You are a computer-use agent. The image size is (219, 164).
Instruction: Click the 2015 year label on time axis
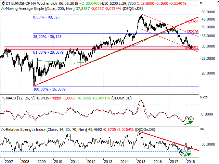[x=141, y=162]
